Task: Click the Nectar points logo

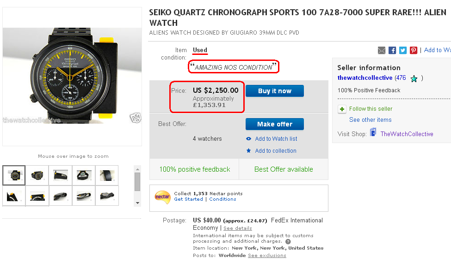Action: coord(163,197)
